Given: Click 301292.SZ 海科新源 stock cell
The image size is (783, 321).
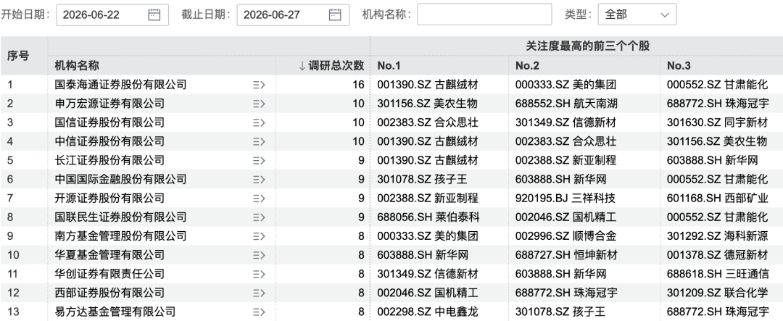Looking at the screenshot, I should 717,236.
